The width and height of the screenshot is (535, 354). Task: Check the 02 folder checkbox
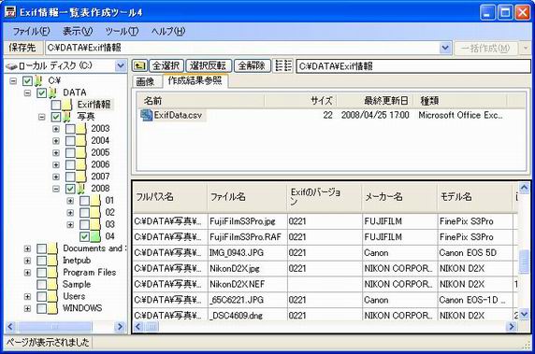point(84,212)
